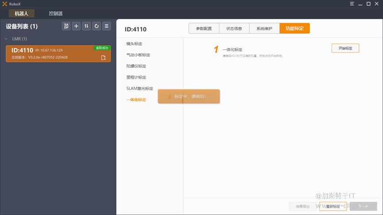Collapse the LMR (1) group
The width and height of the screenshot is (383, 215).
click(6, 39)
